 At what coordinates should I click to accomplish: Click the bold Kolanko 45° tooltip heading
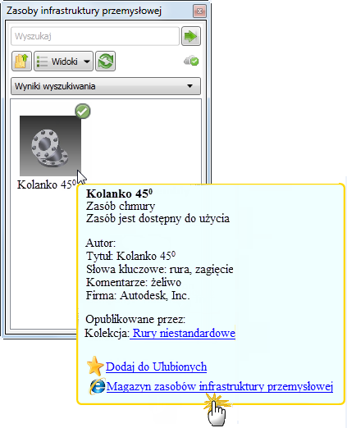119,194
